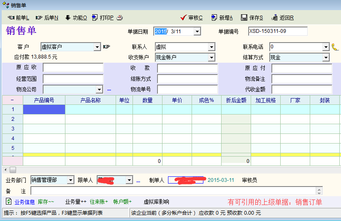Open the 业务部门 department dropdown

70,180
